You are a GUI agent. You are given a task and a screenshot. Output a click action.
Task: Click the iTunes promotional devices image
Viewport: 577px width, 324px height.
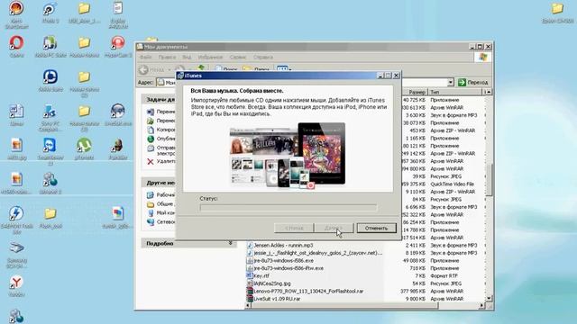(x=288, y=156)
